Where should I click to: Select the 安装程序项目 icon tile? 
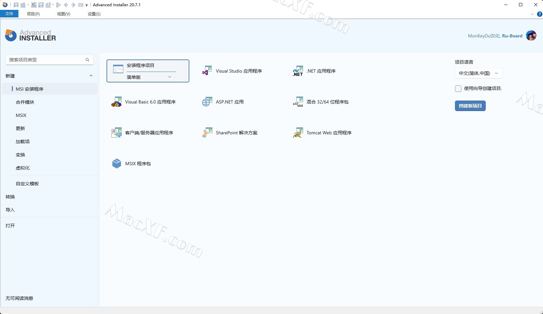point(118,69)
